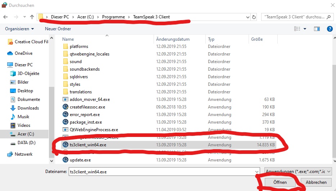Select Netzwerk in the navigation pane

click(x=20, y=154)
